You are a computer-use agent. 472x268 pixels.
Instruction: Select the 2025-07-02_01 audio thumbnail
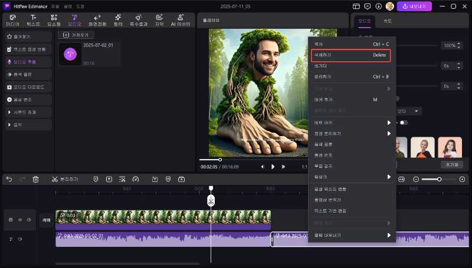coord(70,54)
